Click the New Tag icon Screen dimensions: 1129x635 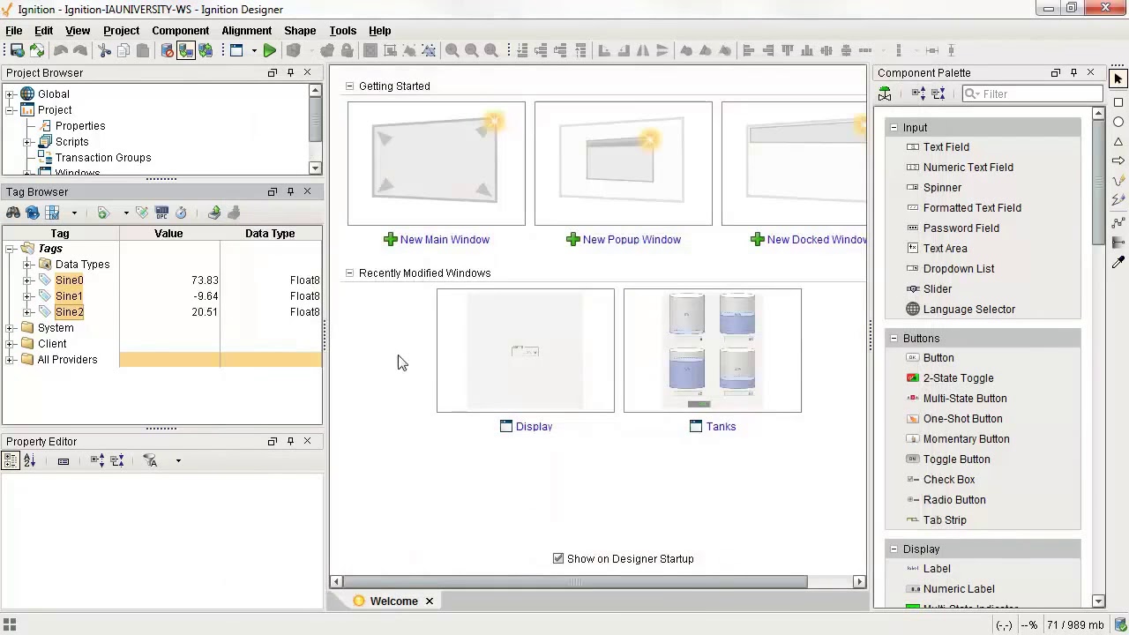pyautogui.click(x=103, y=213)
